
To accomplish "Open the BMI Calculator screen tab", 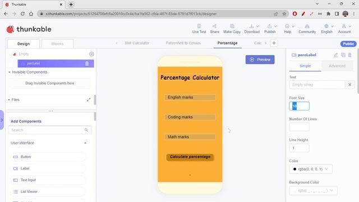I will click(x=137, y=43).
